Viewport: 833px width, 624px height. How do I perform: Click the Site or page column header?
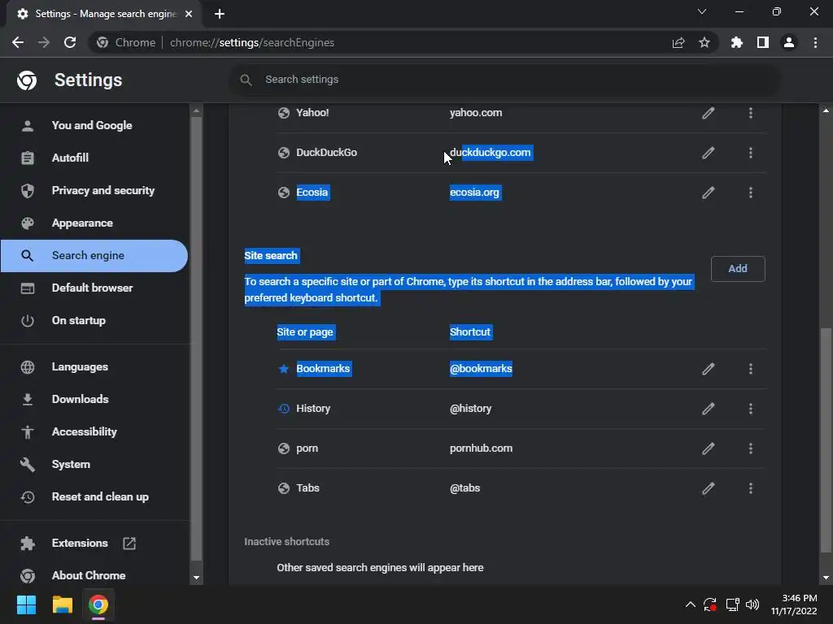(x=305, y=332)
